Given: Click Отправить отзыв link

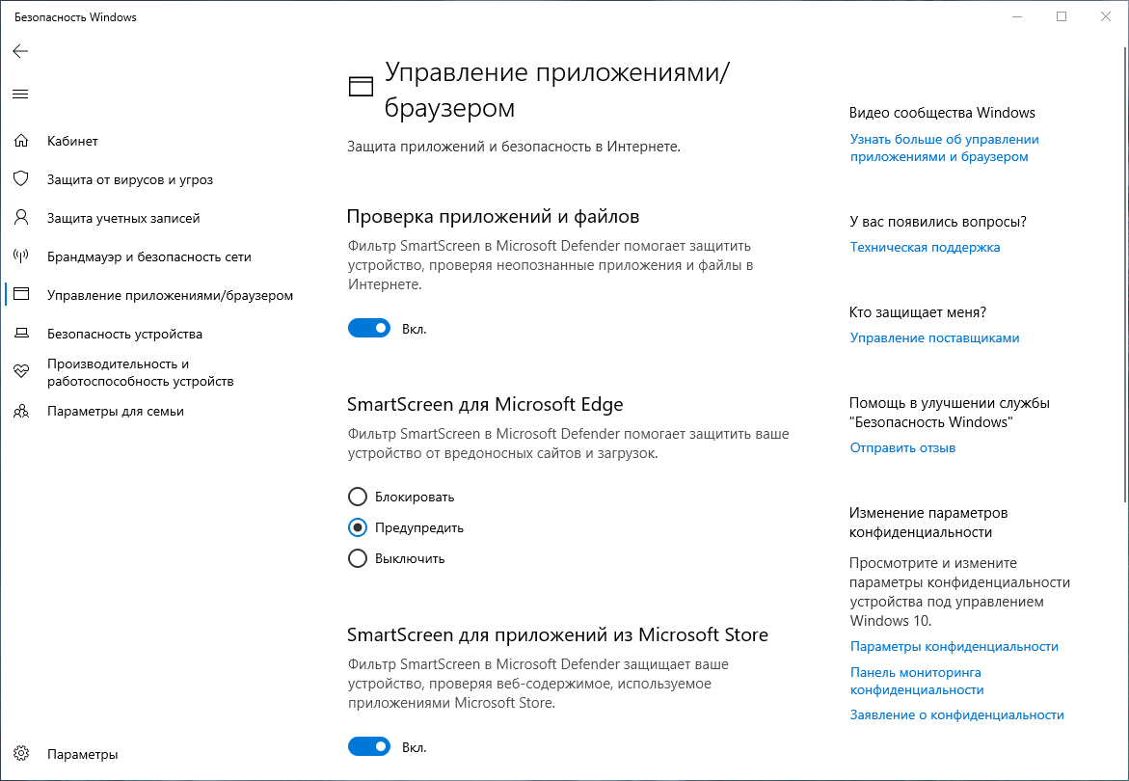Looking at the screenshot, I should (901, 447).
